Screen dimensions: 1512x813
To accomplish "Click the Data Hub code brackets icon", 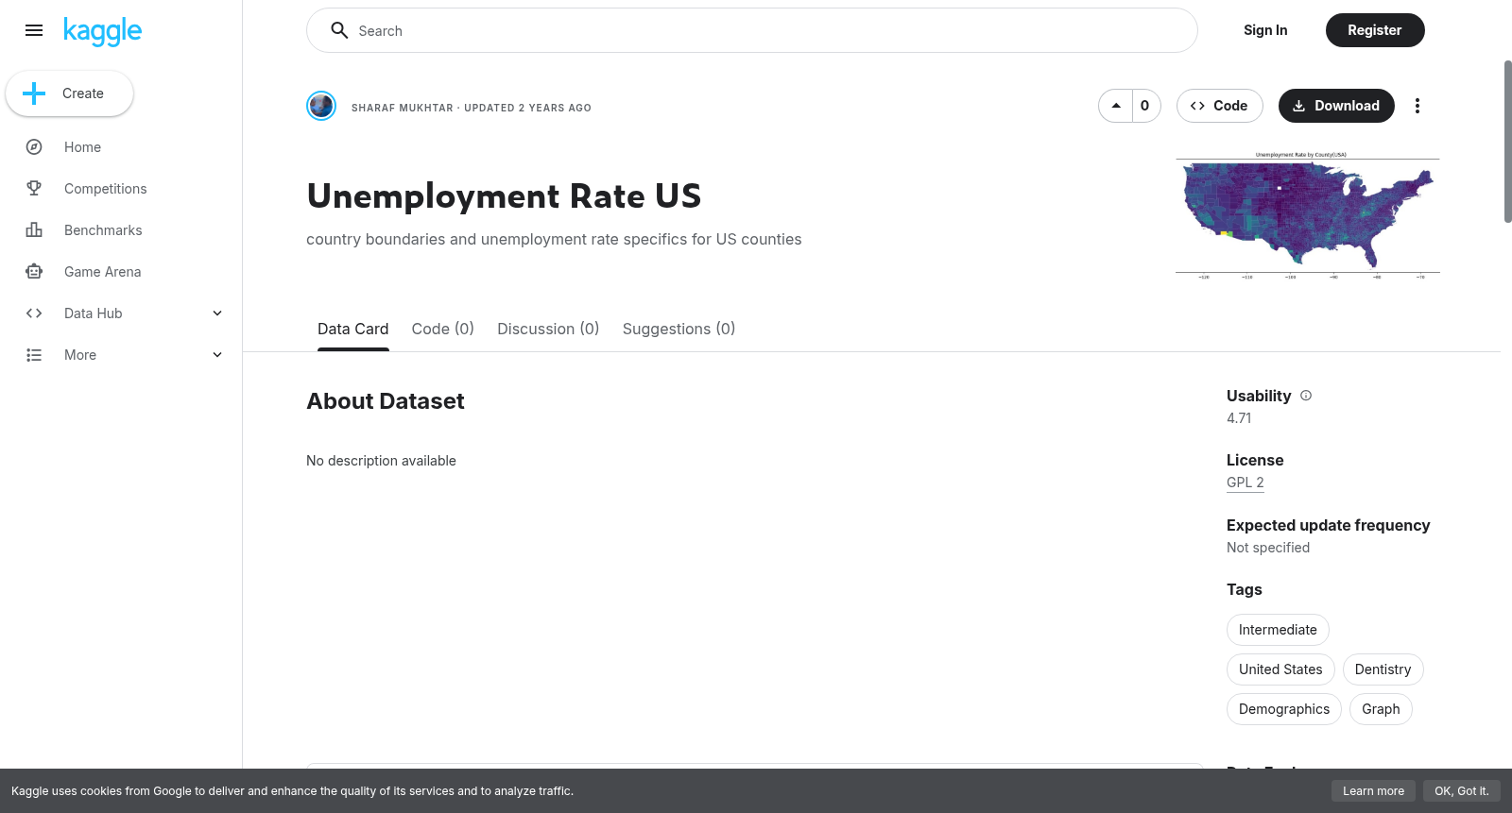I will pyautogui.click(x=34, y=313).
